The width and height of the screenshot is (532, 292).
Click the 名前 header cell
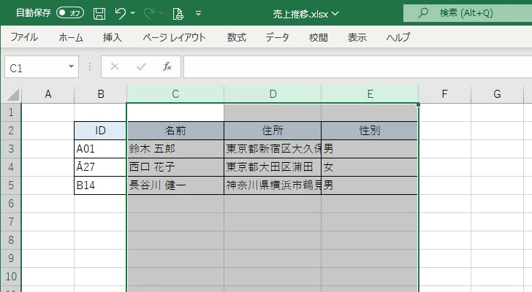pyautogui.click(x=175, y=131)
